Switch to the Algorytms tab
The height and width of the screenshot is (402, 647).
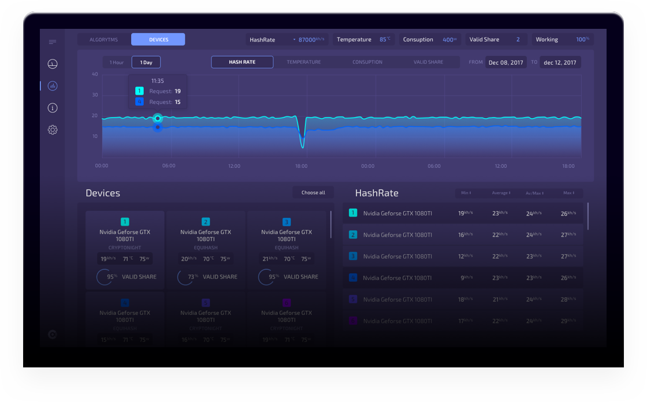[103, 40]
